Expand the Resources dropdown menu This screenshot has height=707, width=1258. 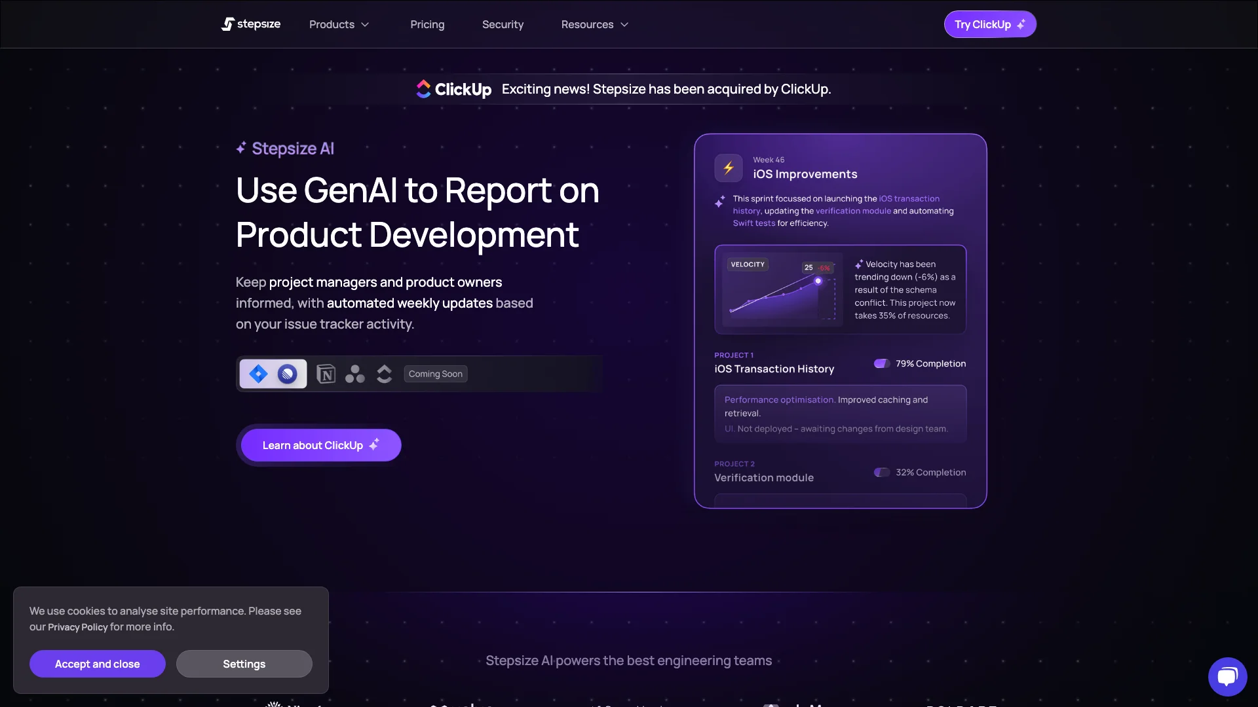pos(594,24)
